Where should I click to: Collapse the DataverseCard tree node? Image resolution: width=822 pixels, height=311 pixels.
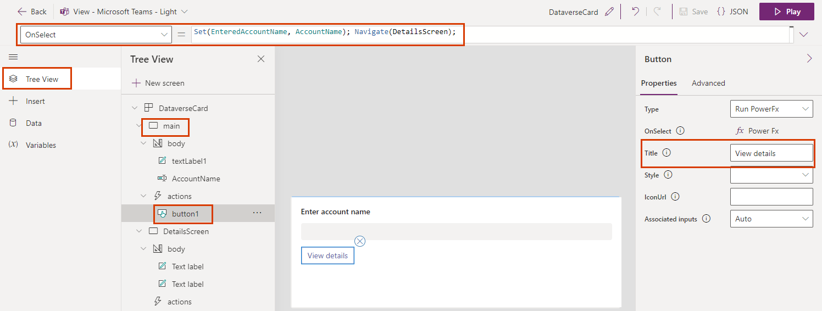(x=135, y=108)
